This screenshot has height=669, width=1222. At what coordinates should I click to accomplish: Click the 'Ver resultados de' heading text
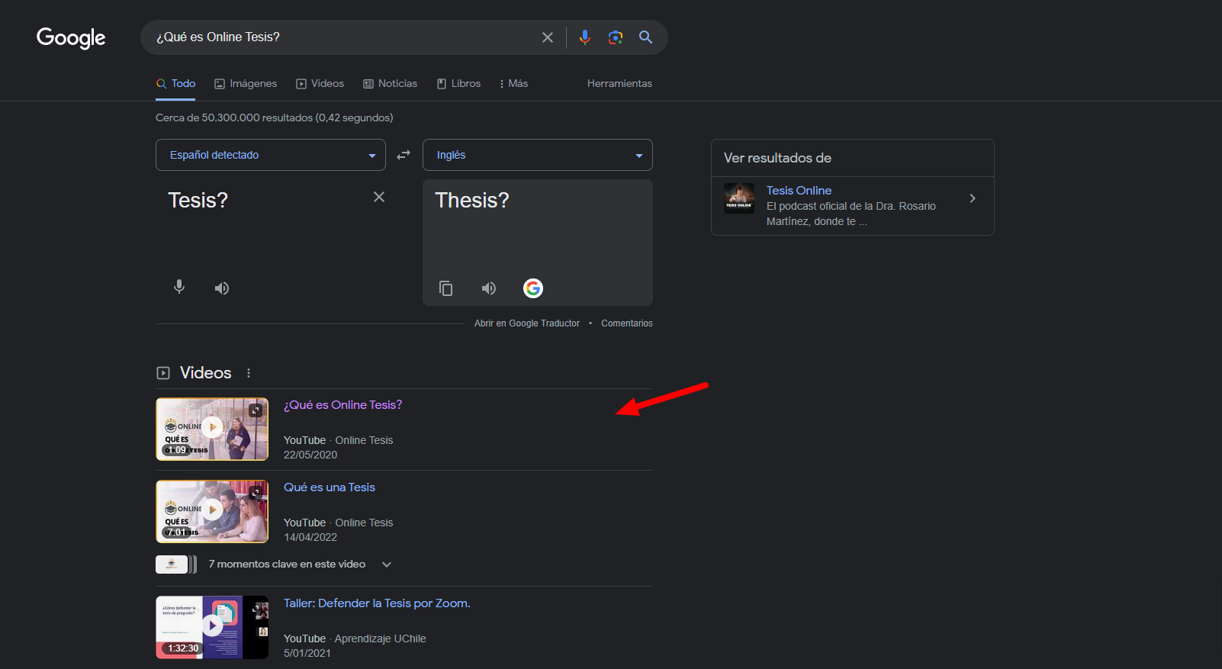click(777, 158)
